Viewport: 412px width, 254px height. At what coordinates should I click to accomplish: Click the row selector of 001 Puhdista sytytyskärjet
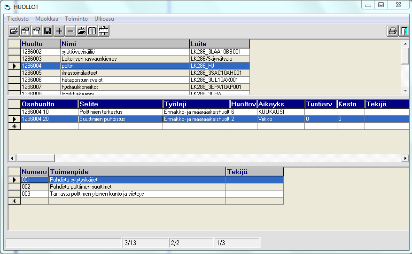coord(15,180)
